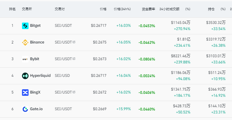Click the Gate.io exchange logo icon

[x=25, y=109]
